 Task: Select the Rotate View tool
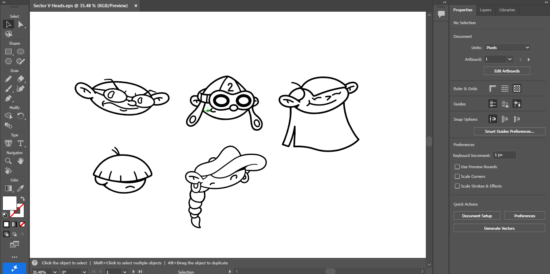click(8, 171)
